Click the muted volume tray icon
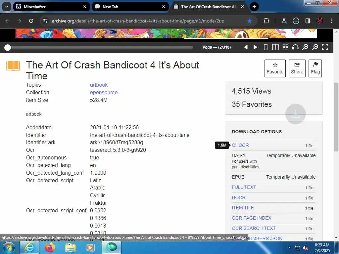The image size is (339, 254). [x=306, y=248]
